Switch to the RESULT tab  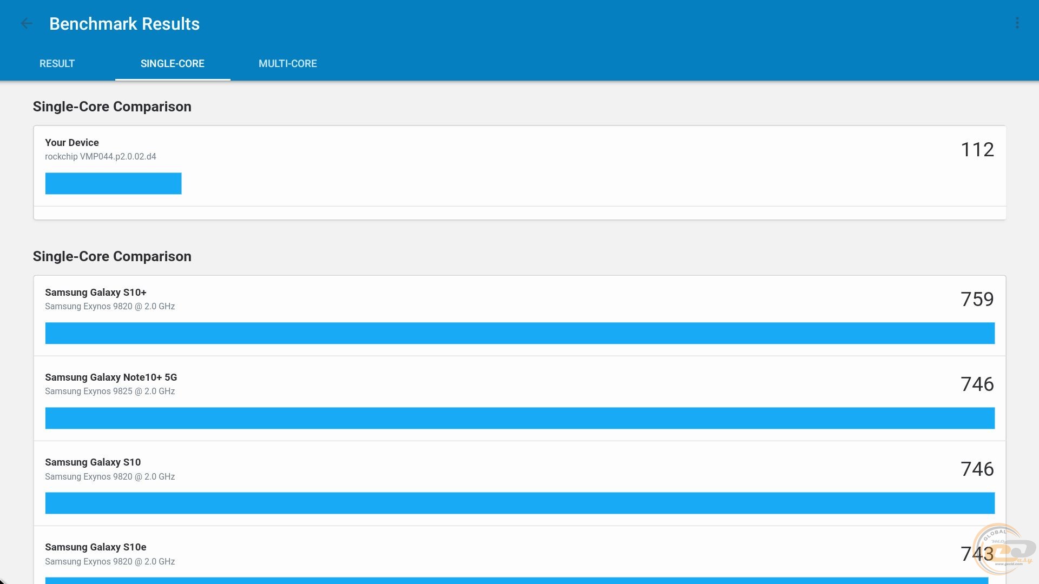[x=57, y=64]
